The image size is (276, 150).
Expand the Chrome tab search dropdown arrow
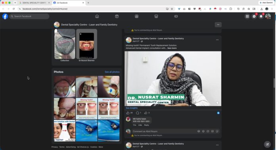pos(15,3)
